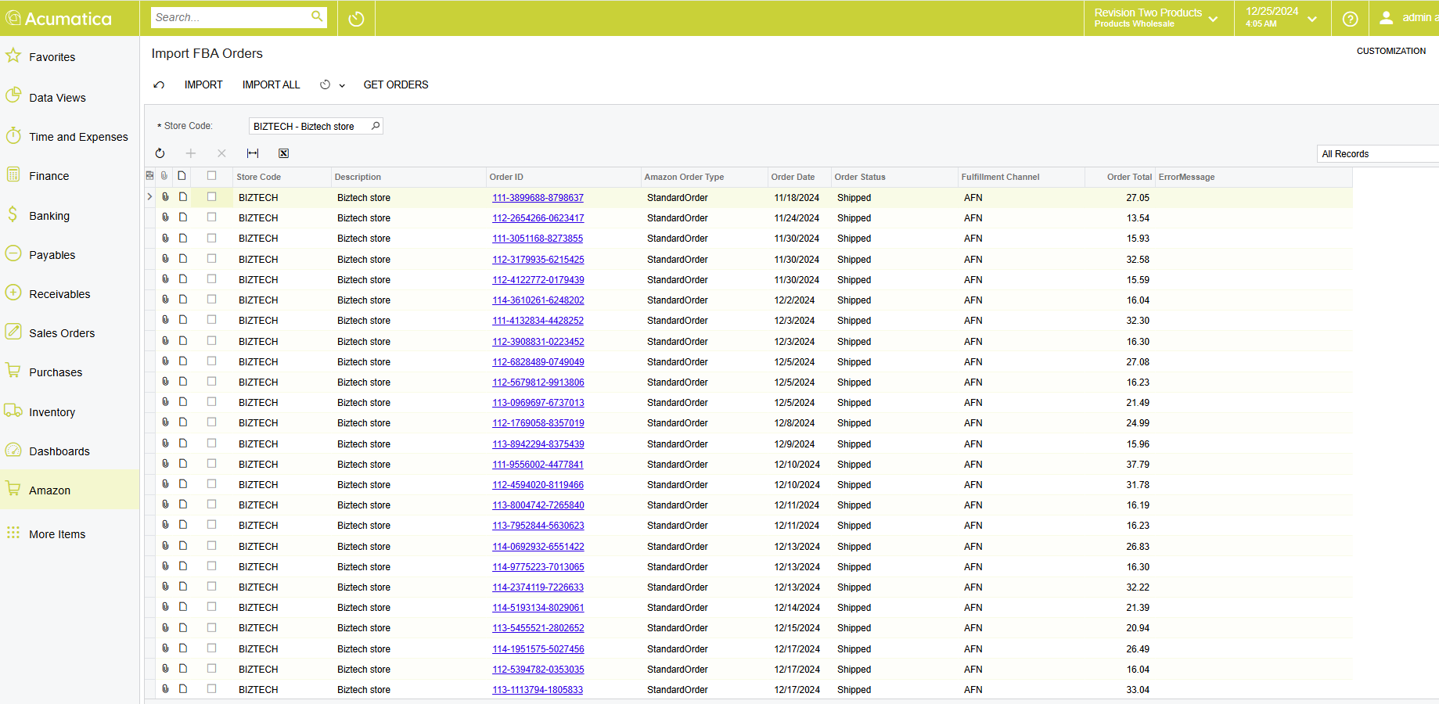Click attachment icon for order 111-3899688-8798637
The width and height of the screenshot is (1439, 704).
pos(165,197)
